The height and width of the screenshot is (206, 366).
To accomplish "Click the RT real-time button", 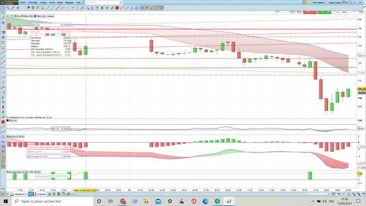I will (345, 2).
